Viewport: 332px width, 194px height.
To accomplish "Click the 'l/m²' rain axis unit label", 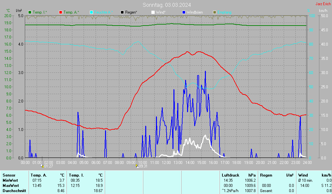I will tap(19, 11).
